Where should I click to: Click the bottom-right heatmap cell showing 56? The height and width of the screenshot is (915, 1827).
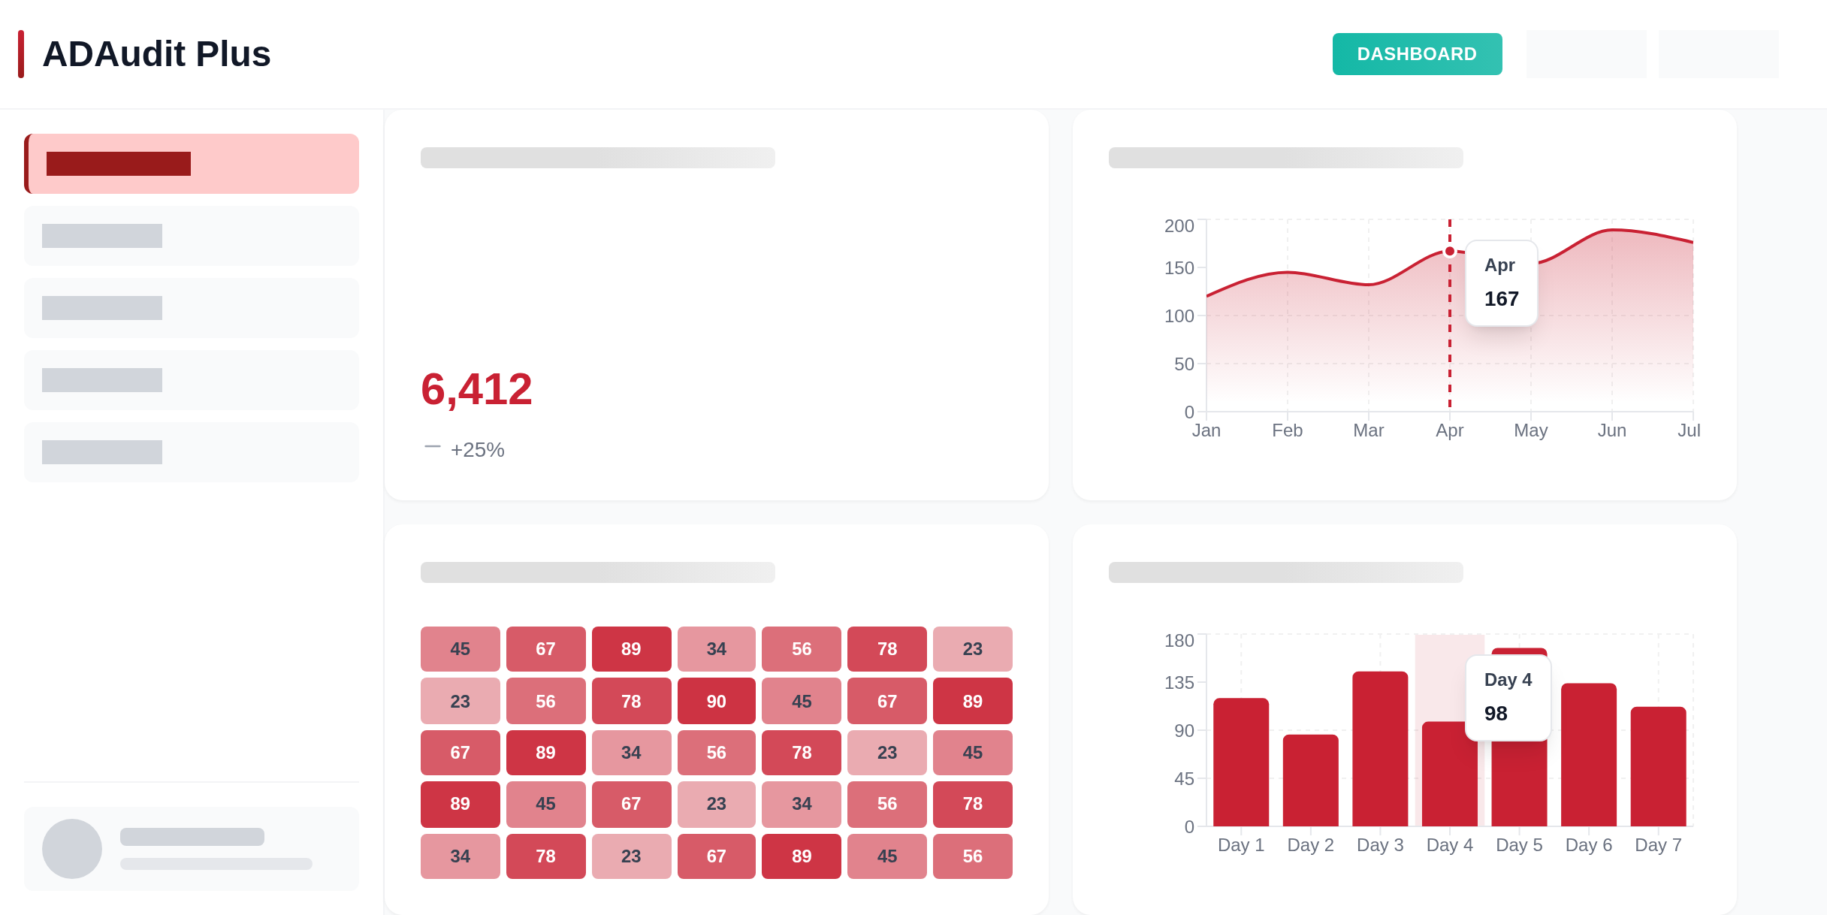(x=972, y=856)
